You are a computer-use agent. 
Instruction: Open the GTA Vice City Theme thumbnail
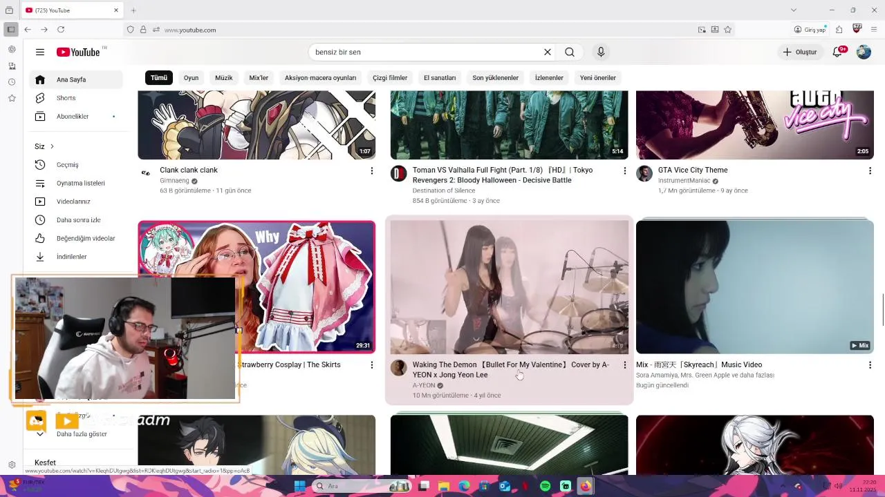coord(755,125)
